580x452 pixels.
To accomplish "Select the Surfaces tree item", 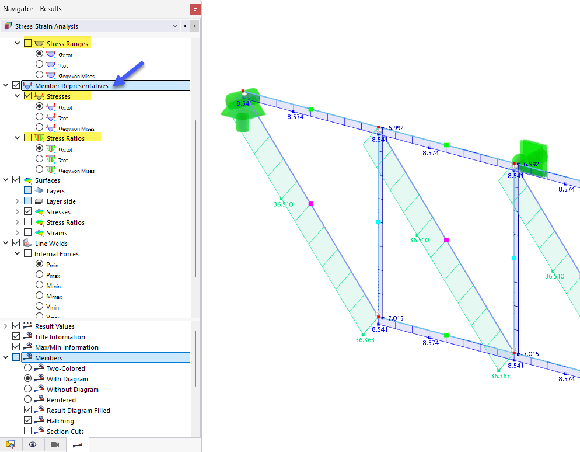I will click(x=47, y=180).
